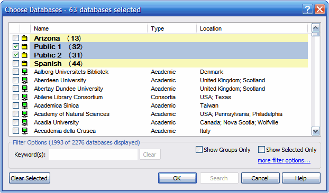
Task: Uncheck the Public 2 group checkbox
Action: (x=16, y=55)
